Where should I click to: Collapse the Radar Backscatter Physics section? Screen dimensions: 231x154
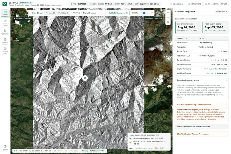pyautogui.click(x=202, y=80)
